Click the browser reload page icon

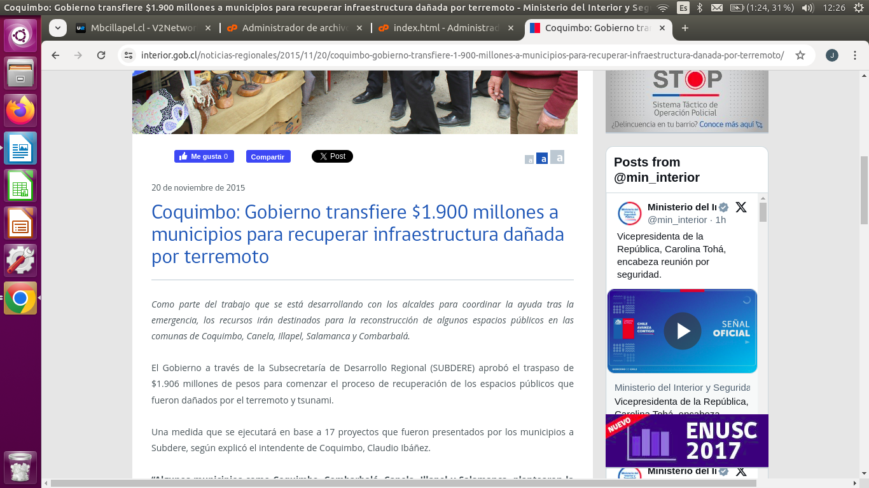(x=101, y=55)
